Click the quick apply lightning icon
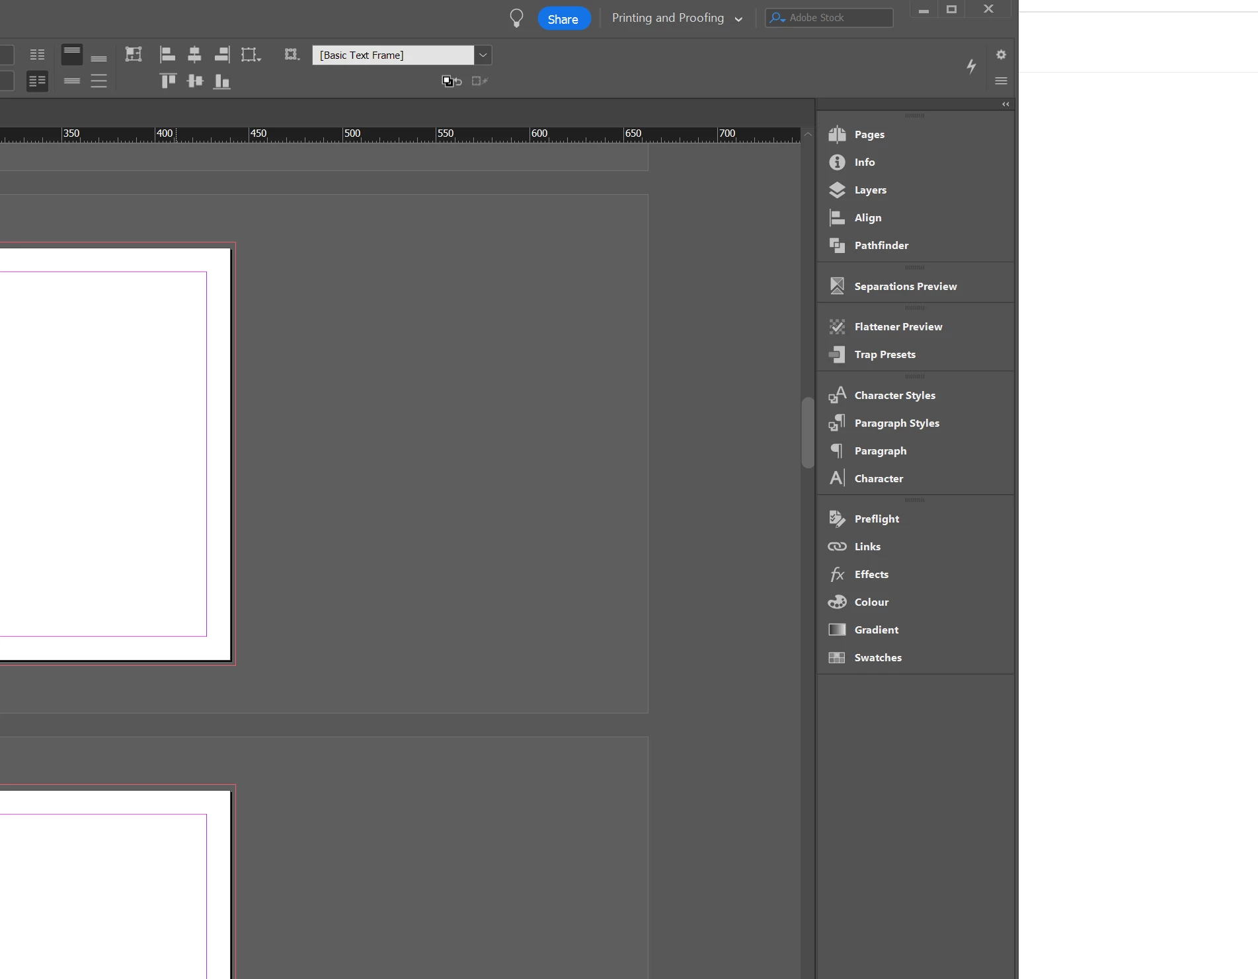The width and height of the screenshot is (1258, 979). 971,66
